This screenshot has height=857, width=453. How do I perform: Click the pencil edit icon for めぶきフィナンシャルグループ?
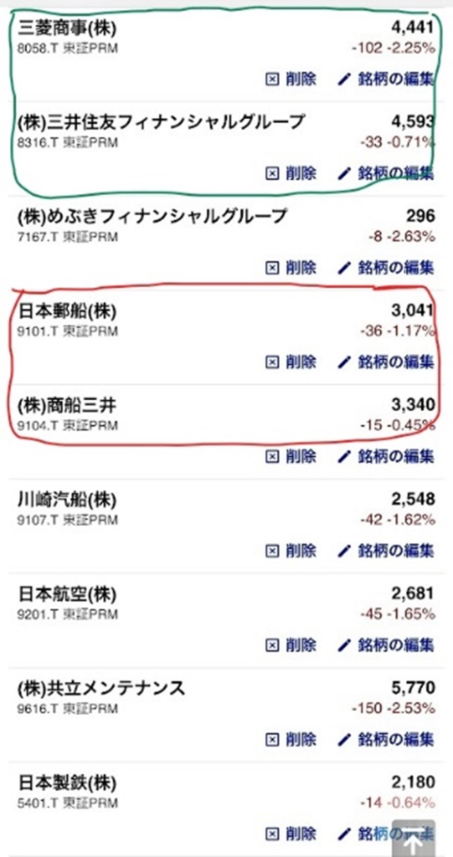tap(344, 268)
